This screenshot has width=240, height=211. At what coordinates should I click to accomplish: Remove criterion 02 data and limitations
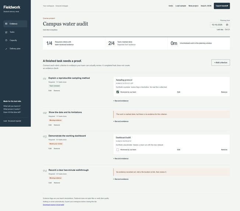point(57,125)
